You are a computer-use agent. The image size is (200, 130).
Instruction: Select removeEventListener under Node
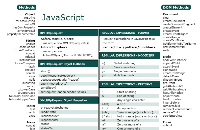(177, 109)
